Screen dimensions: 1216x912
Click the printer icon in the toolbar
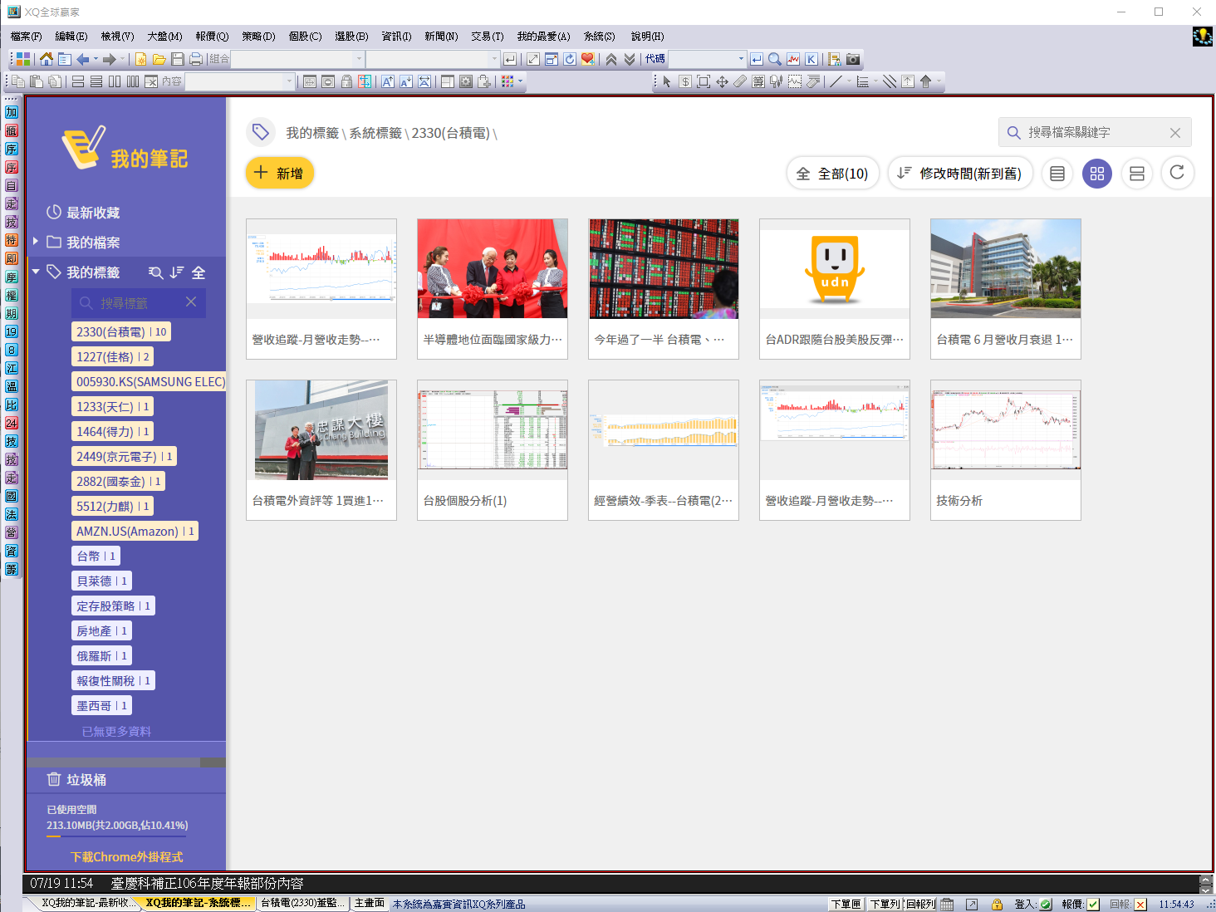point(195,59)
